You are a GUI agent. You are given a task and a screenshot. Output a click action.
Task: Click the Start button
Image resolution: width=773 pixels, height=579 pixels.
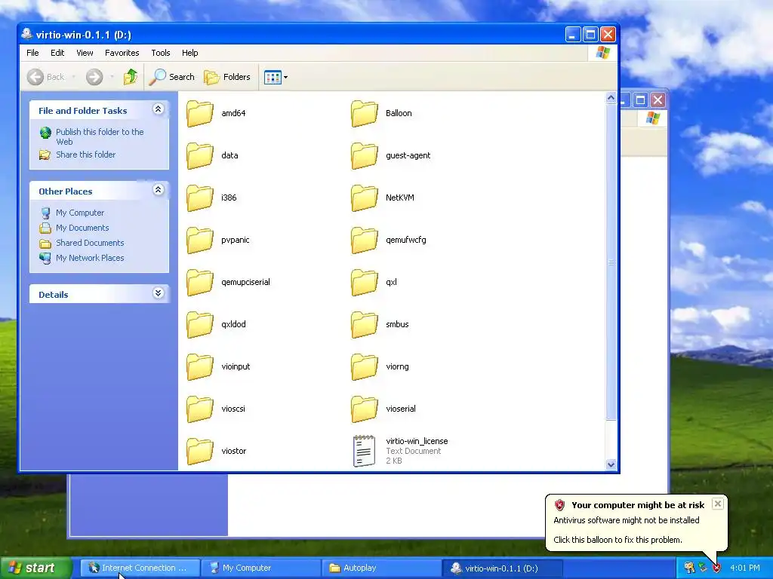coord(35,568)
